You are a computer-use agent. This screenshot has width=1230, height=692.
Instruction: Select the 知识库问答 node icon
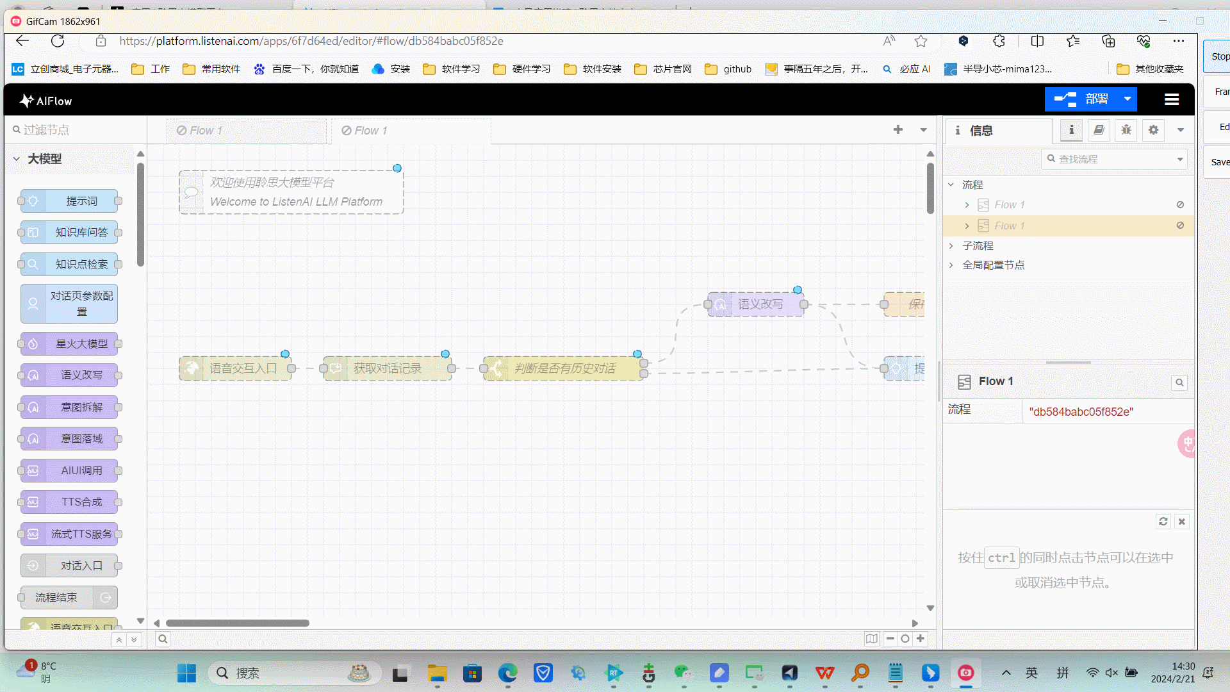pos(33,233)
